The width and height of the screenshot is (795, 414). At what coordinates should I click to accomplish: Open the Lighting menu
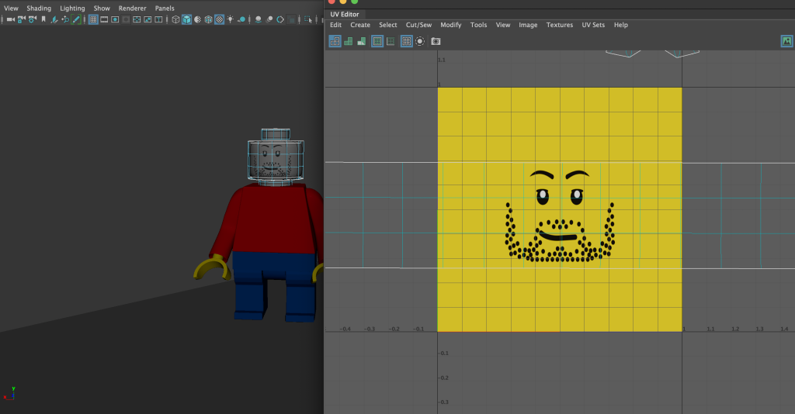point(72,8)
